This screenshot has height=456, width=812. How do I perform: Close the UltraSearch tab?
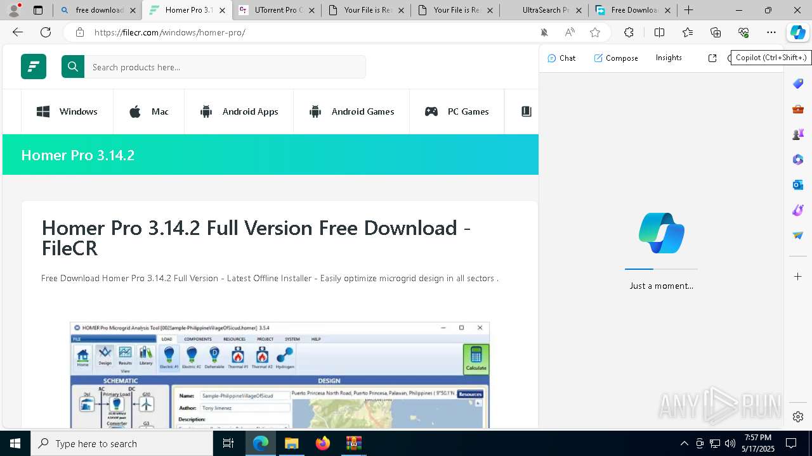point(579,10)
